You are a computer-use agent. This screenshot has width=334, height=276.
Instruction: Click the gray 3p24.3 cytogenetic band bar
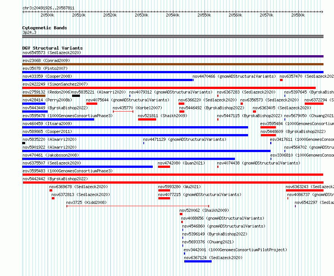click(173, 36)
